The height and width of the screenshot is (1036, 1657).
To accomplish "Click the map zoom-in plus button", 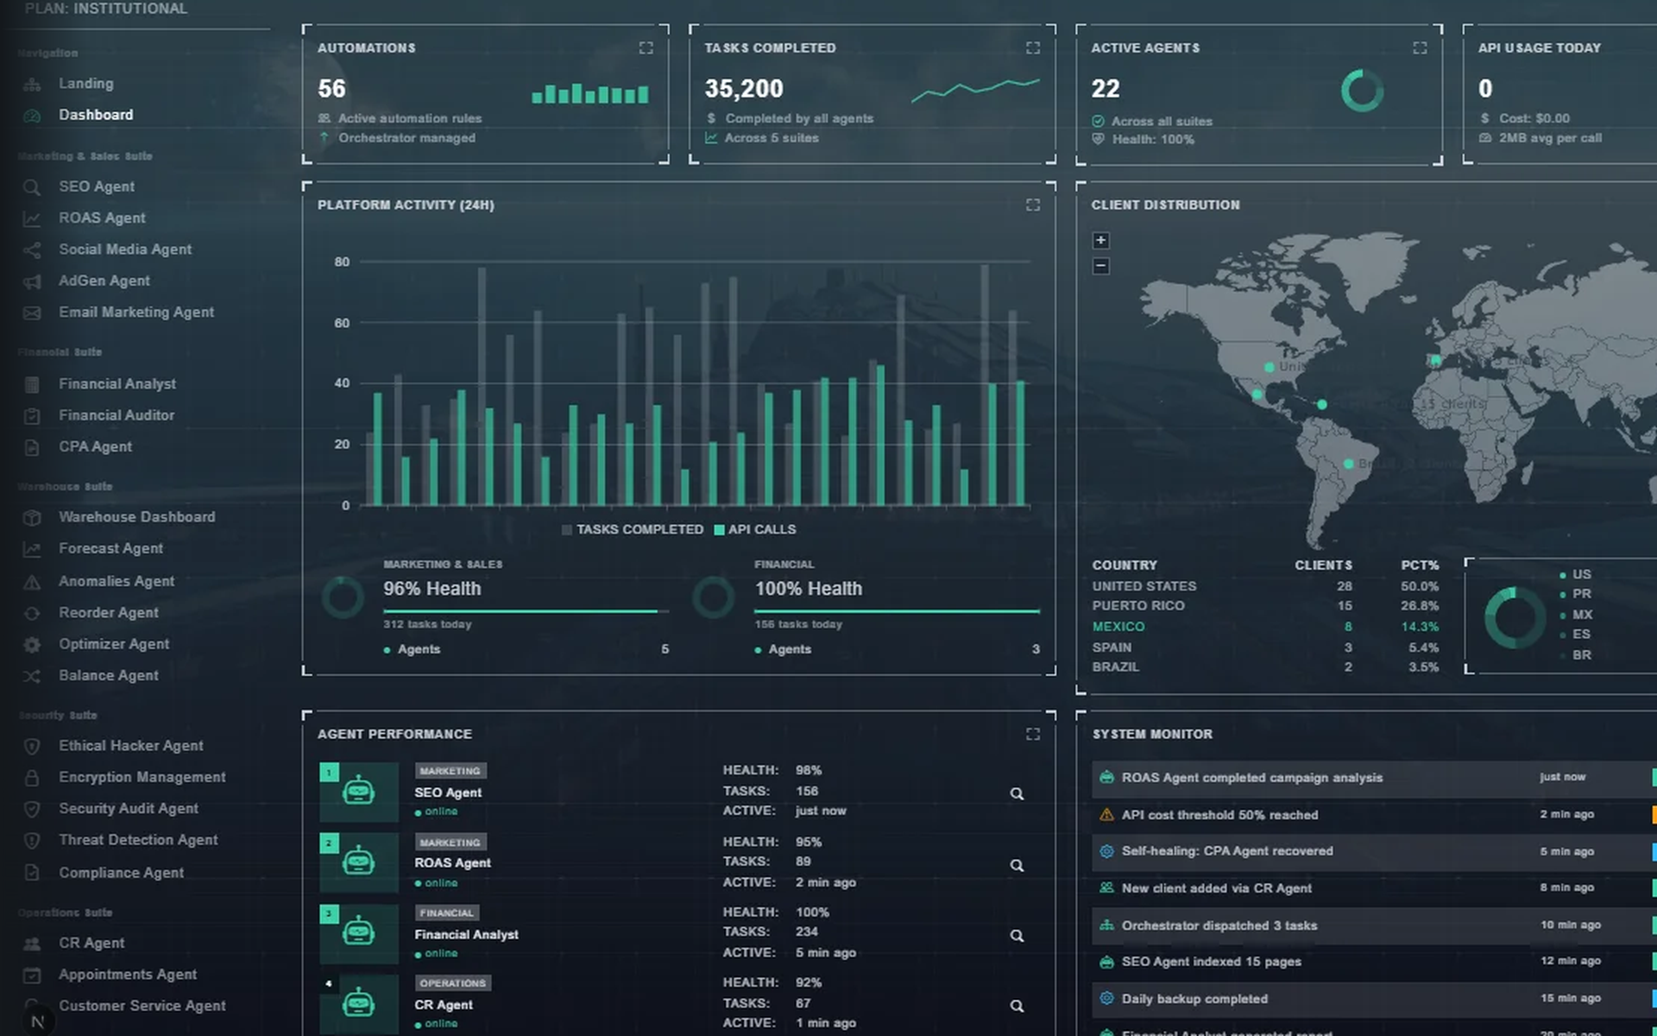I will (1100, 240).
